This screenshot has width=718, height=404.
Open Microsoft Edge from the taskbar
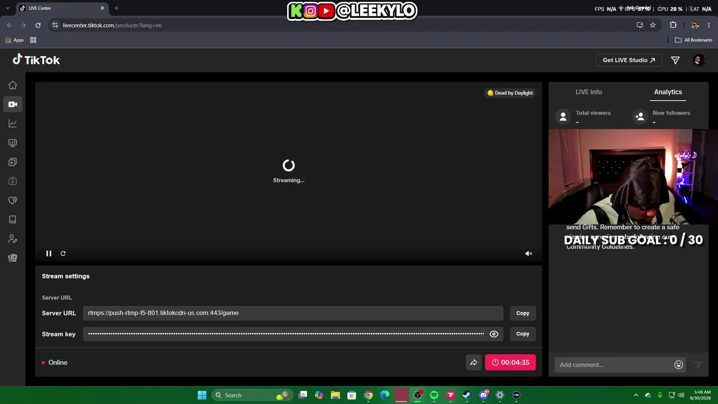[385, 395]
